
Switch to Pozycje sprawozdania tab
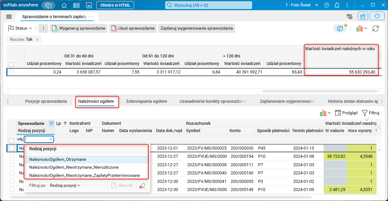point(46,101)
